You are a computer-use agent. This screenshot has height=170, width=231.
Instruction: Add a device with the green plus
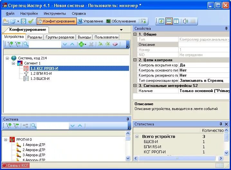point(81,44)
